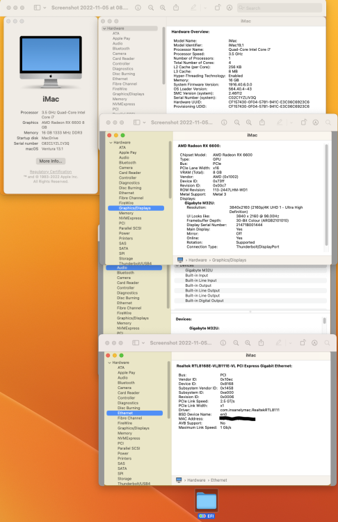This screenshot has width=338, height=522.
Task: Zoom in using the top Preview window toolbar
Action: tap(163, 8)
